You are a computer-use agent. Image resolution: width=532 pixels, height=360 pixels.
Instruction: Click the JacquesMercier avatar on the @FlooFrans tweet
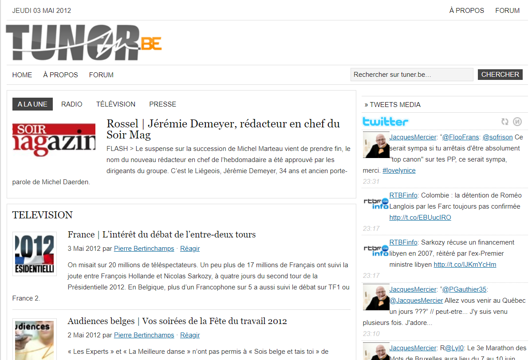click(x=376, y=145)
